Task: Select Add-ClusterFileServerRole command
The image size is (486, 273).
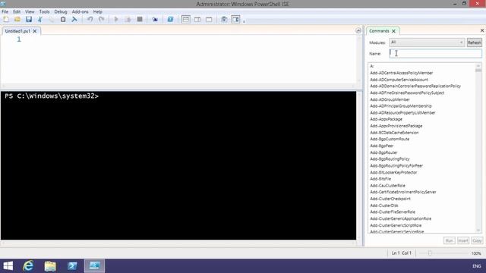Action: pyautogui.click(x=393, y=212)
